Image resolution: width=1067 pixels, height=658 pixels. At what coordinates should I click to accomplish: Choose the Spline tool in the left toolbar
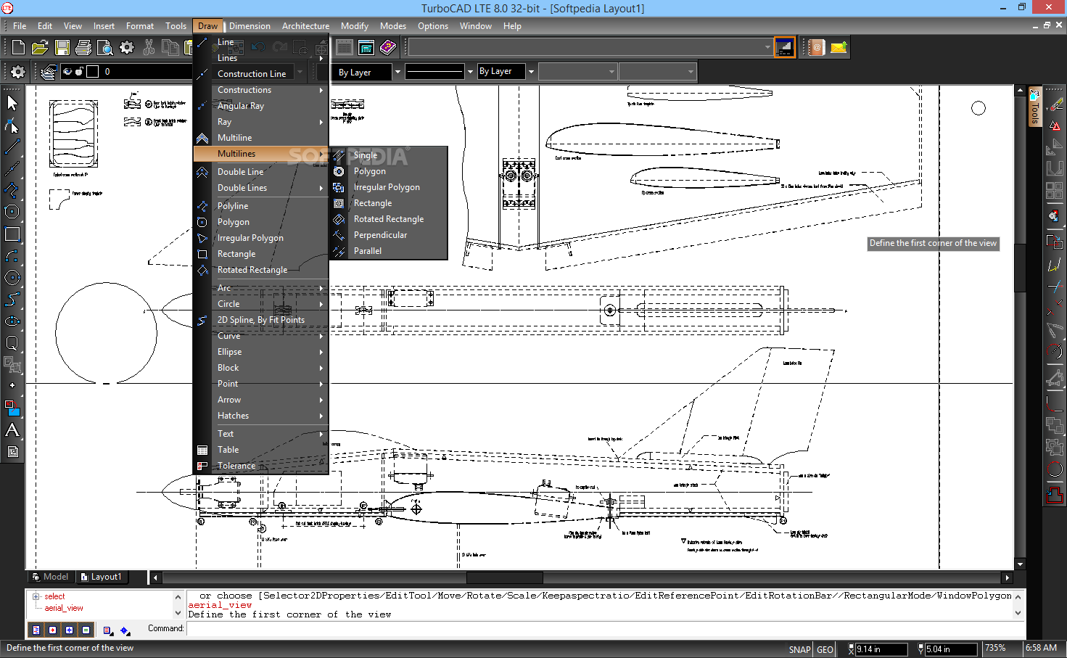click(12, 299)
